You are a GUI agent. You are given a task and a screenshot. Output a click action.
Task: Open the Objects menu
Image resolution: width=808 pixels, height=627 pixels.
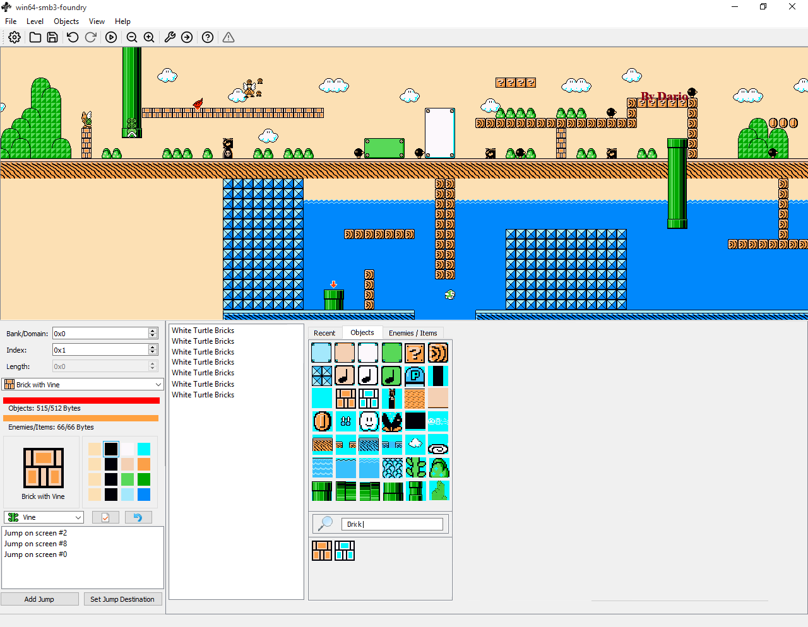66,21
